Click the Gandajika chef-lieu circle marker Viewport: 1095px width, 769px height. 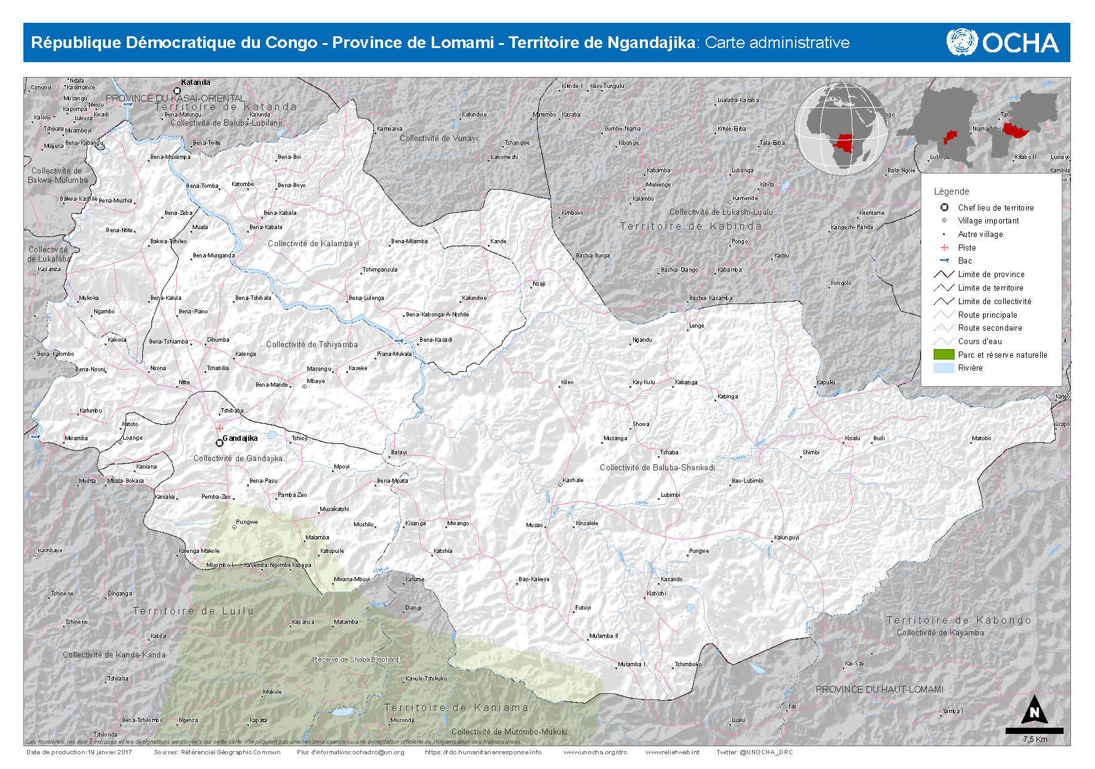click(219, 443)
